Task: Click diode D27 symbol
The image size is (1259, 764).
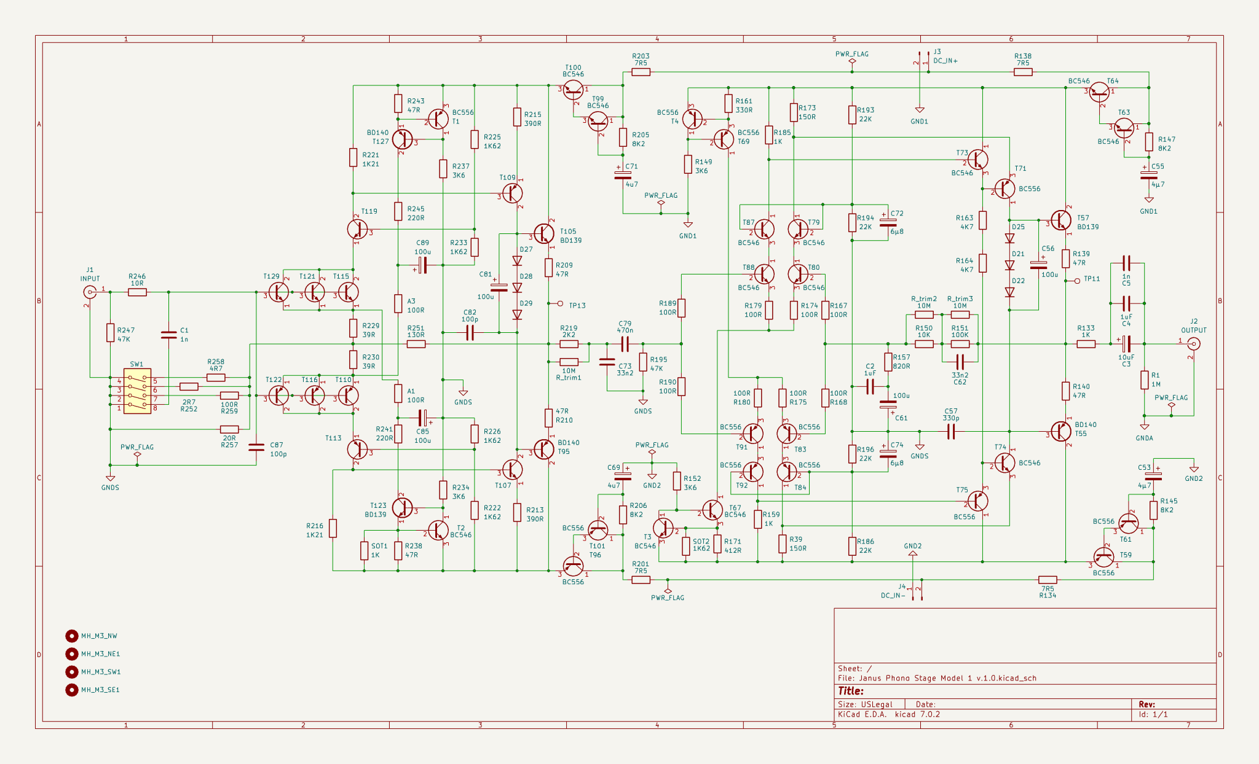Action: (x=517, y=260)
